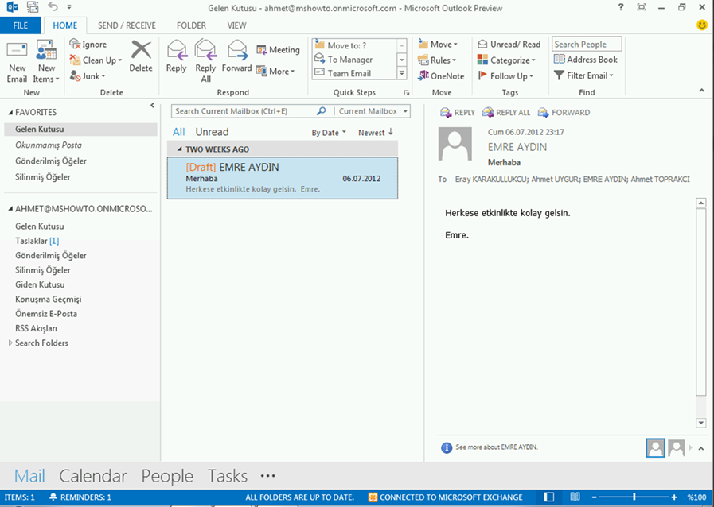Open the Follow Up flag dropdown
714x507 pixels.
[505, 76]
